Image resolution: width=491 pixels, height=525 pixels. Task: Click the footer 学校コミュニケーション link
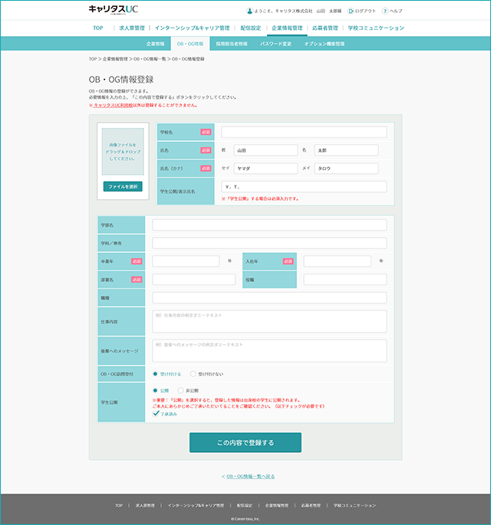click(354, 506)
